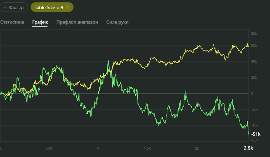
Task: Click the 80k y-axis label
Action: tap(254, 34)
